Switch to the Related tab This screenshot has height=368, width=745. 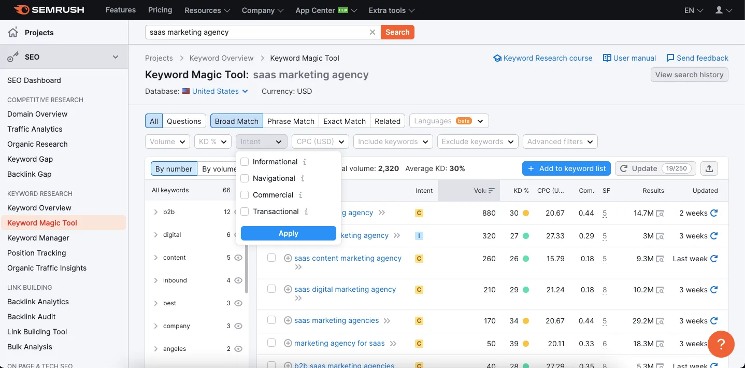pos(388,121)
